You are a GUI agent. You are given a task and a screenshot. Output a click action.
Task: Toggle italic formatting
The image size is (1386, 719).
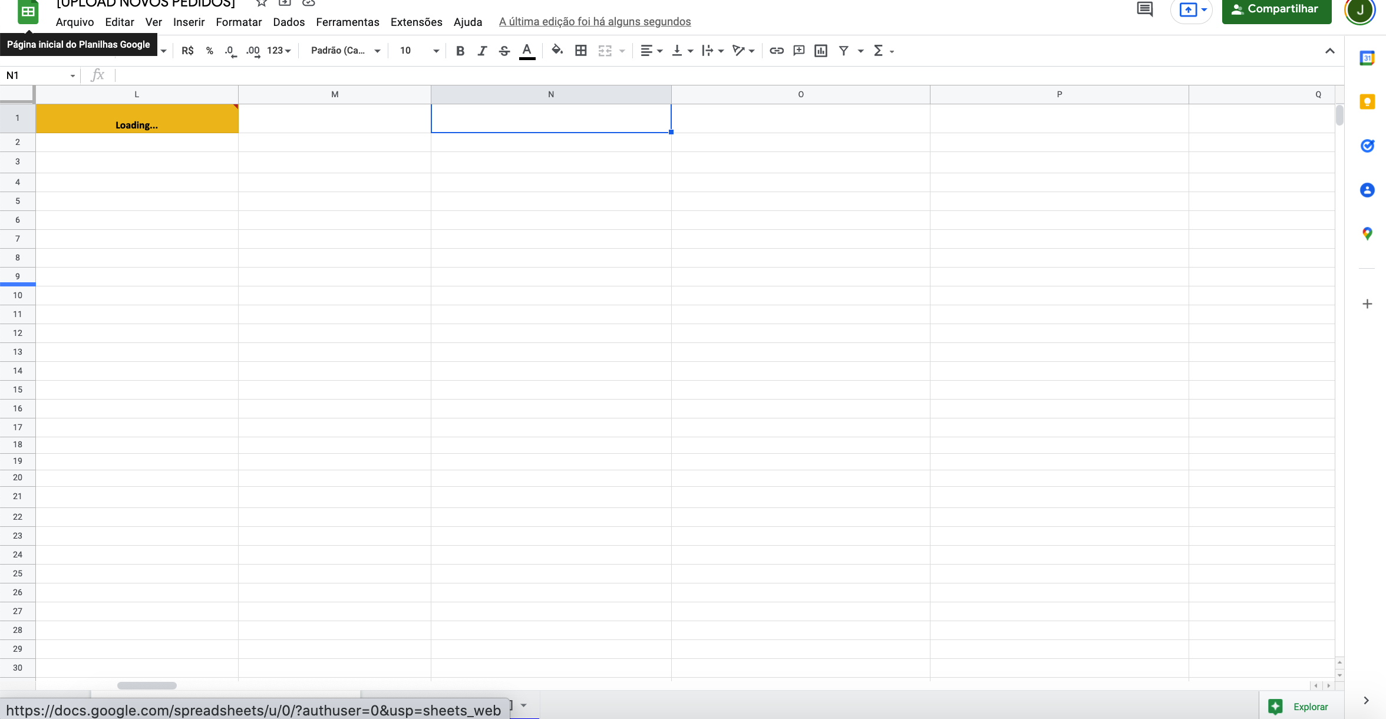click(482, 51)
